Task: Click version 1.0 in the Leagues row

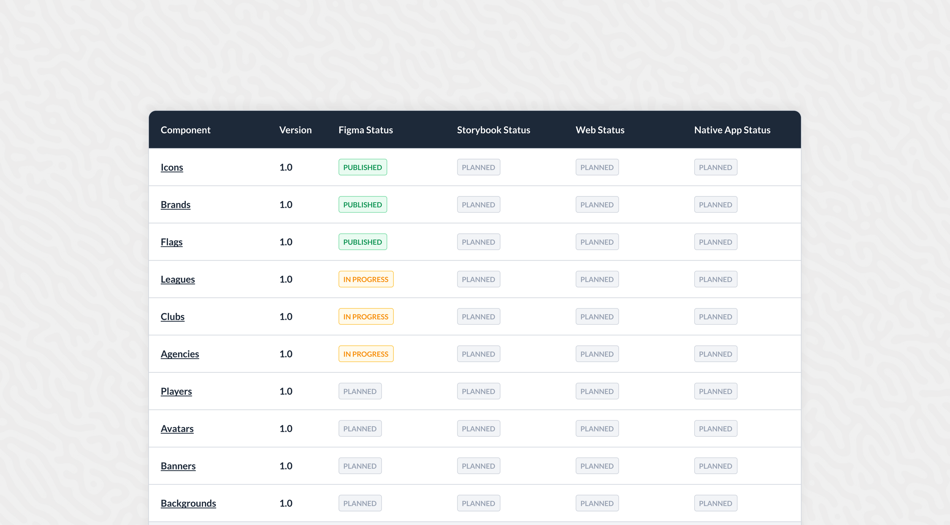Action: [286, 279]
